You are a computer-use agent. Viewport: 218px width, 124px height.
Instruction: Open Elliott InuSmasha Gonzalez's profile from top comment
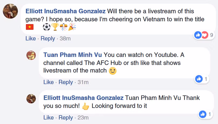coord(65,11)
